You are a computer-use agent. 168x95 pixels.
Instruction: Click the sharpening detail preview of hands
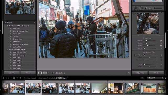pos(148,23)
